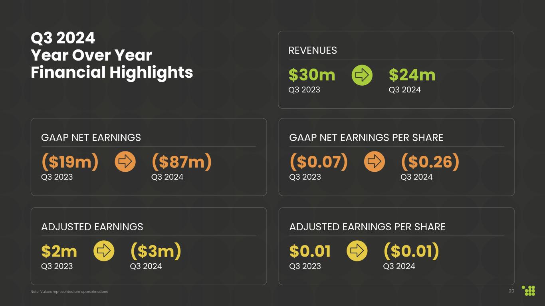This screenshot has height=306, width=545.
Task: Select the $24m Q3 2024 revenue figure
Action: (x=412, y=75)
